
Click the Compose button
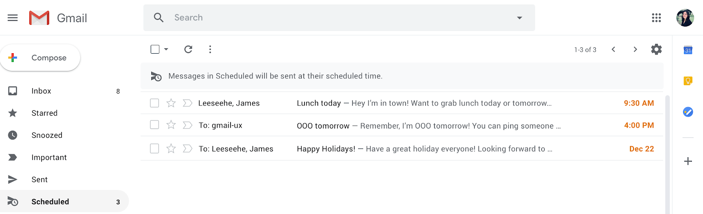pyautogui.click(x=40, y=58)
